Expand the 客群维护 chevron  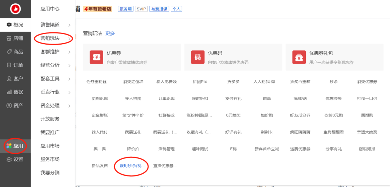coord(69,52)
